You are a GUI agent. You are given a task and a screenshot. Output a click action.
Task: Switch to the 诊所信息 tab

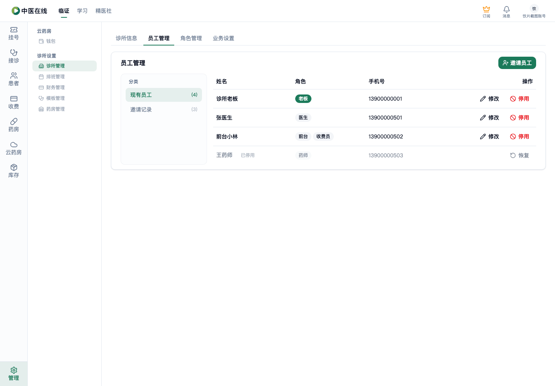(x=126, y=38)
